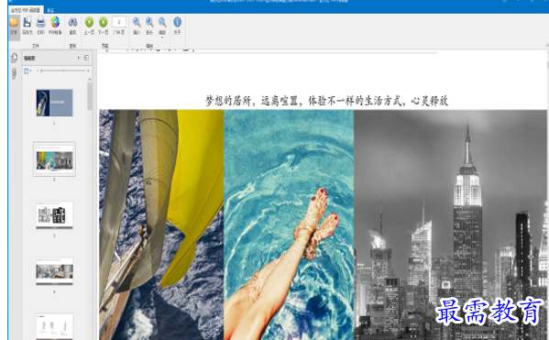Go to the next page

tap(104, 26)
